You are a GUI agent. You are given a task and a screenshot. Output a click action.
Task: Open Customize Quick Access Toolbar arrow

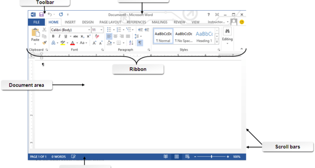(68, 14)
